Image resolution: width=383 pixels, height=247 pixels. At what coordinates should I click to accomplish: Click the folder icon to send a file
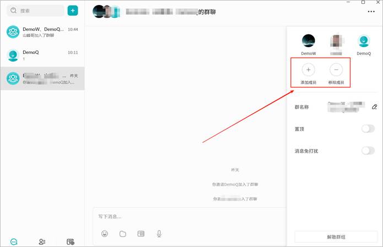point(123,234)
